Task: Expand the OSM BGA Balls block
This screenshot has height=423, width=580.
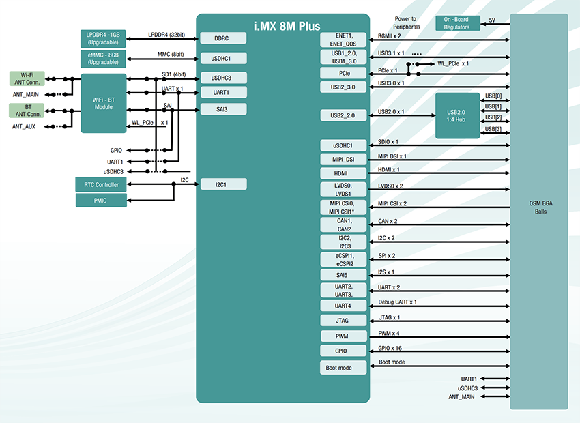Action: click(541, 207)
